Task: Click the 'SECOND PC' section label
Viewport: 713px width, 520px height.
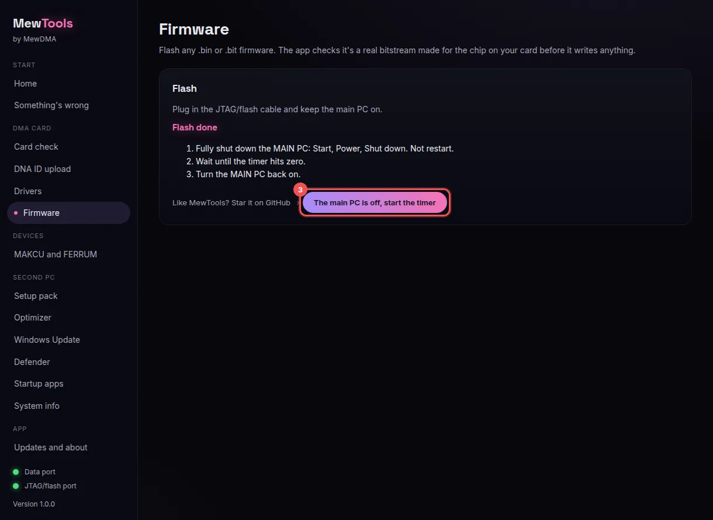Action: point(34,277)
